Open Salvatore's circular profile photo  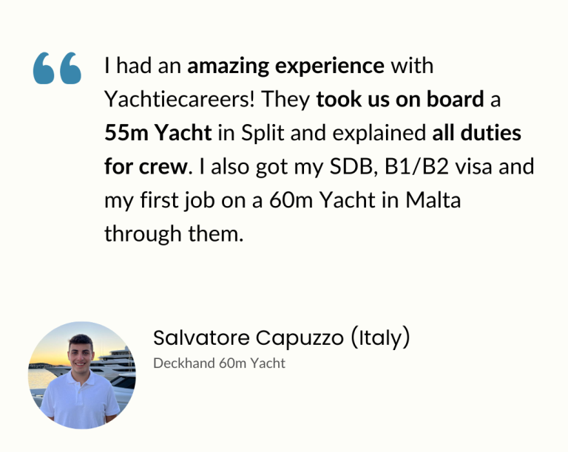82,375
